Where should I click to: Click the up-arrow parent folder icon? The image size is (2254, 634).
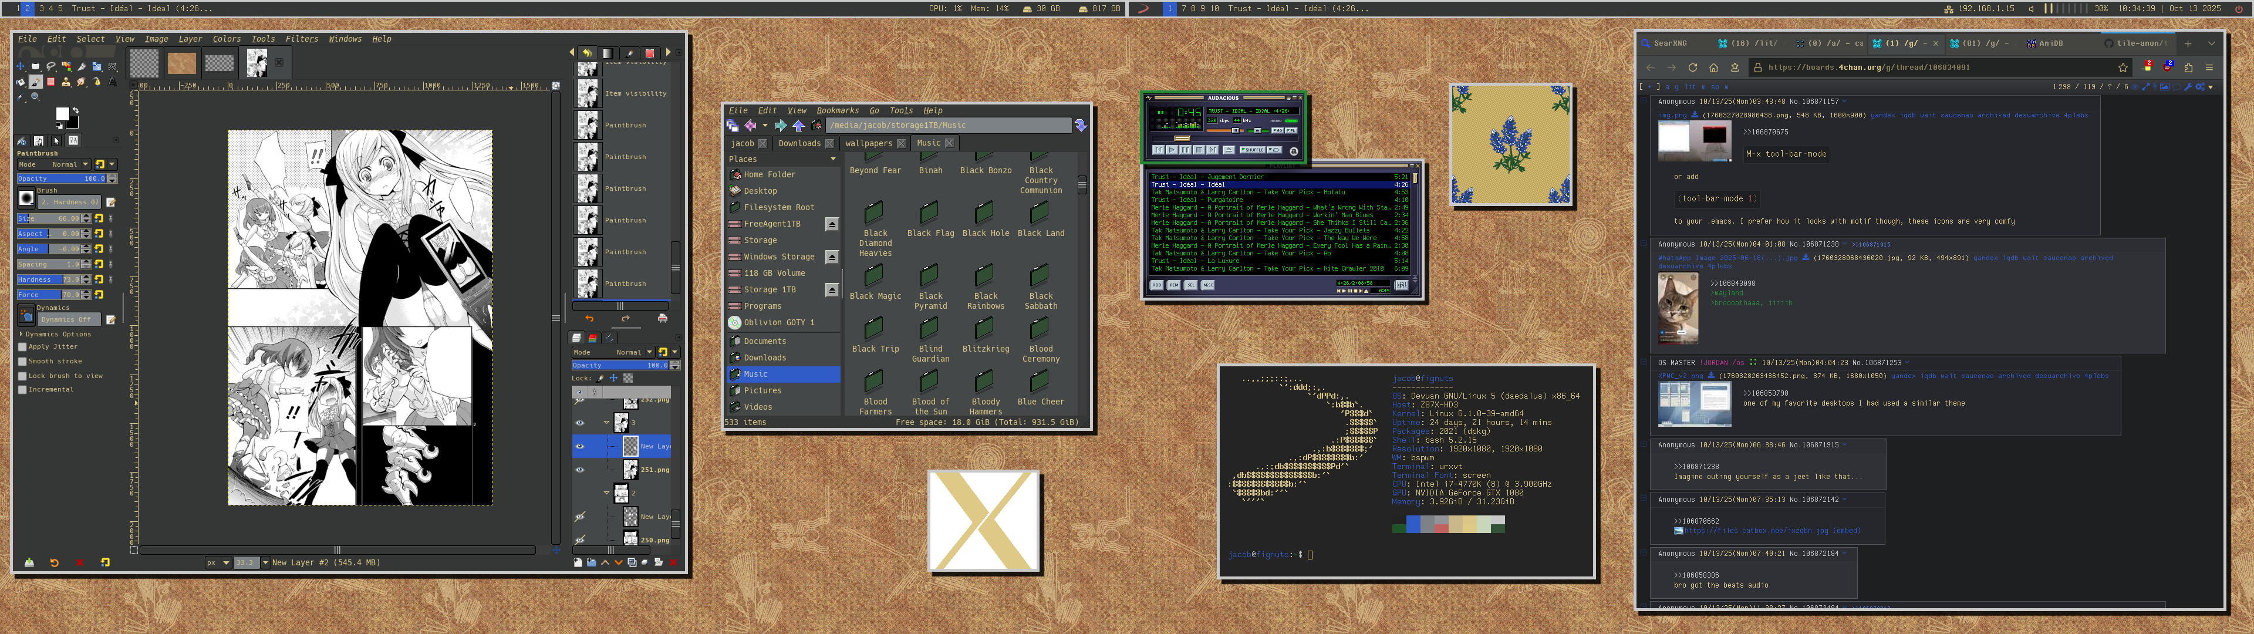point(798,126)
